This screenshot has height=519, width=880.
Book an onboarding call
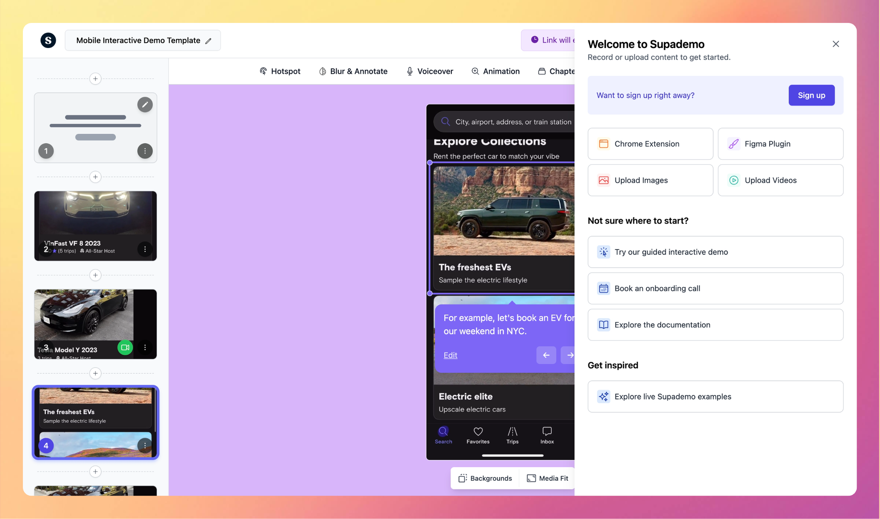(715, 288)
